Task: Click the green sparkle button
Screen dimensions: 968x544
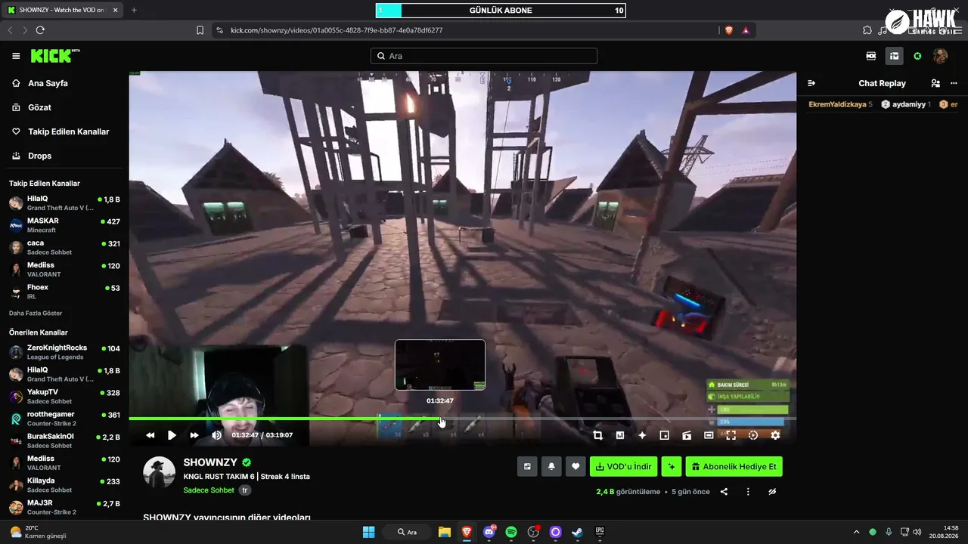Action: pyautogui.click(x=672, y=467)
